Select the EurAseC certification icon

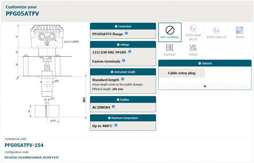(x=170, y=50)
